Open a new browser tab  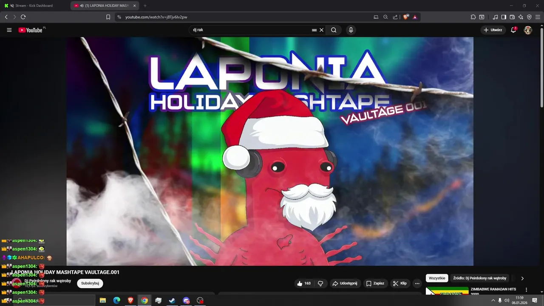[x=145, y=6]
